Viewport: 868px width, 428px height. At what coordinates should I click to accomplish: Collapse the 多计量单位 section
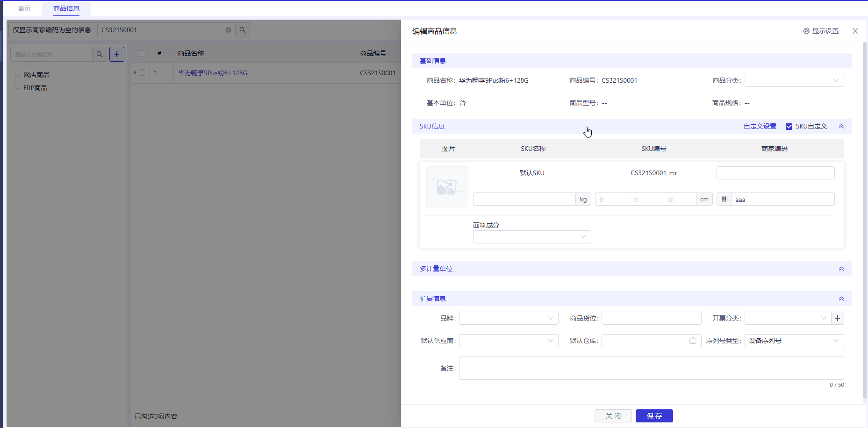(841, 269)
